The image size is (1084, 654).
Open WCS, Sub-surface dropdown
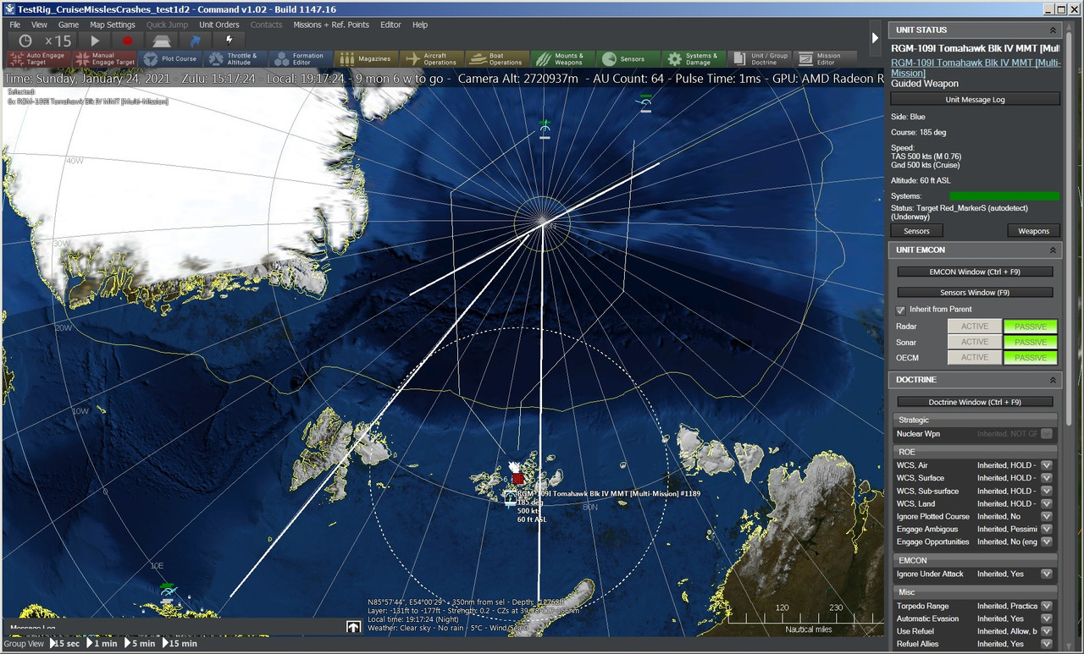point(1047,491)
